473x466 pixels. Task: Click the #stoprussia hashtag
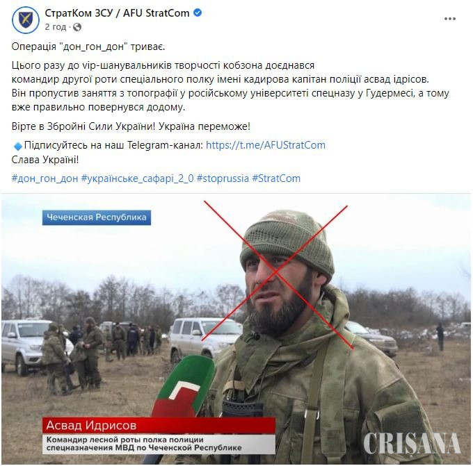coord(223,178)
